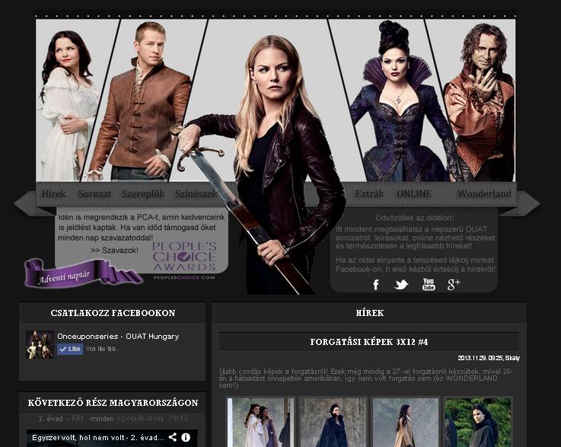Click the Onceuponseries Facebook page avatar
The width and height of the screenshot is (561, 447).
coord(40,344)
